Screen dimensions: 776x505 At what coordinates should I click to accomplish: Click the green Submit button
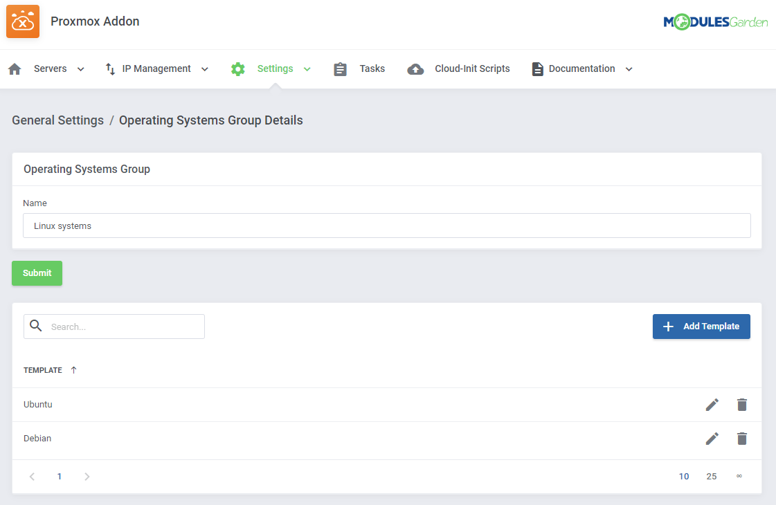[x=37, y=273]
